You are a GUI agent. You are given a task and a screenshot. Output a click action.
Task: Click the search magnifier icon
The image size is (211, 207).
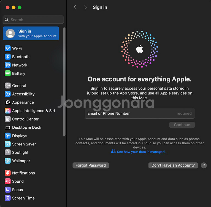point(6,20)
